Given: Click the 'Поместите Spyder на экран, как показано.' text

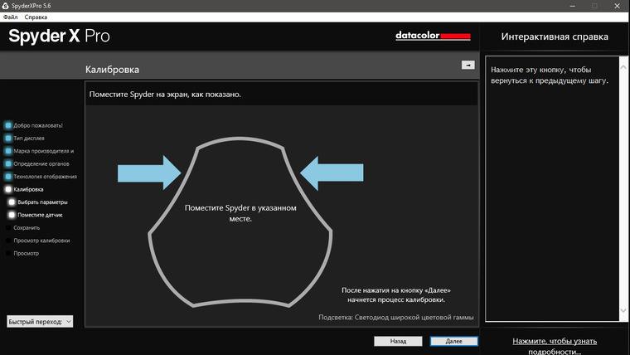Looking at the screenshot, I should 165,94.
